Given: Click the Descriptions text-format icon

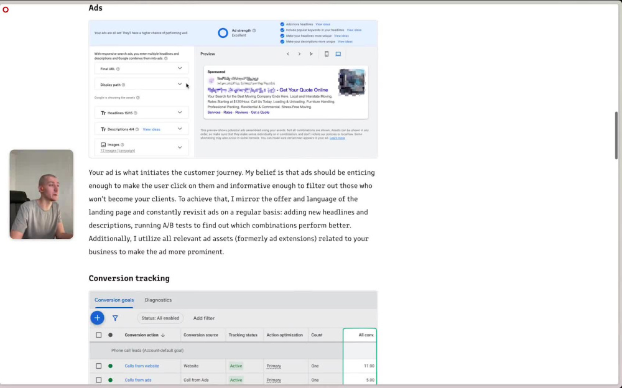Looking at the screenshot, I should tap(103, 129).
